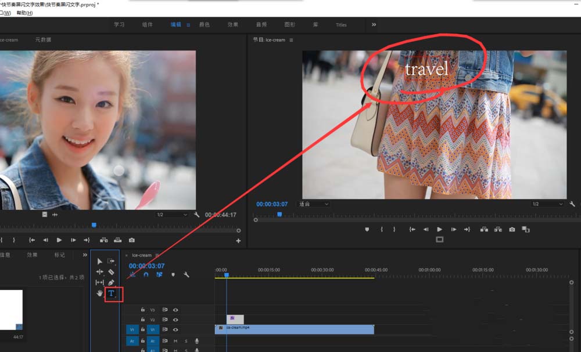
Task: Solo the A1 audio track
Action: pyautogui.click(x=186, y=341)
